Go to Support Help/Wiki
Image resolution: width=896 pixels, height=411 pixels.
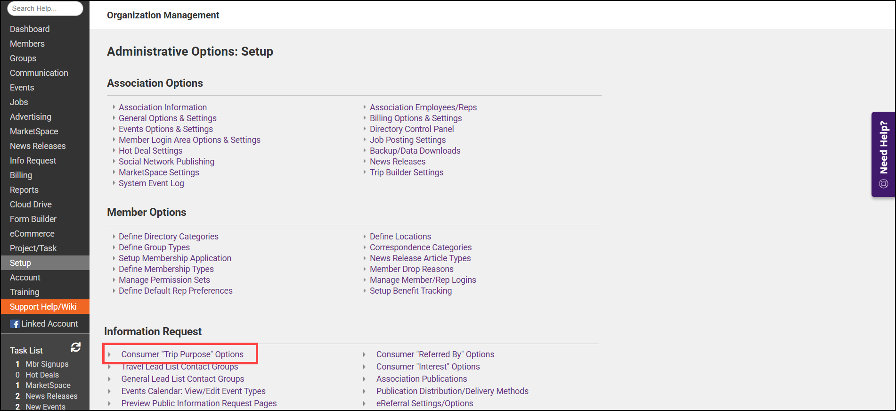[x=43, y=307]
